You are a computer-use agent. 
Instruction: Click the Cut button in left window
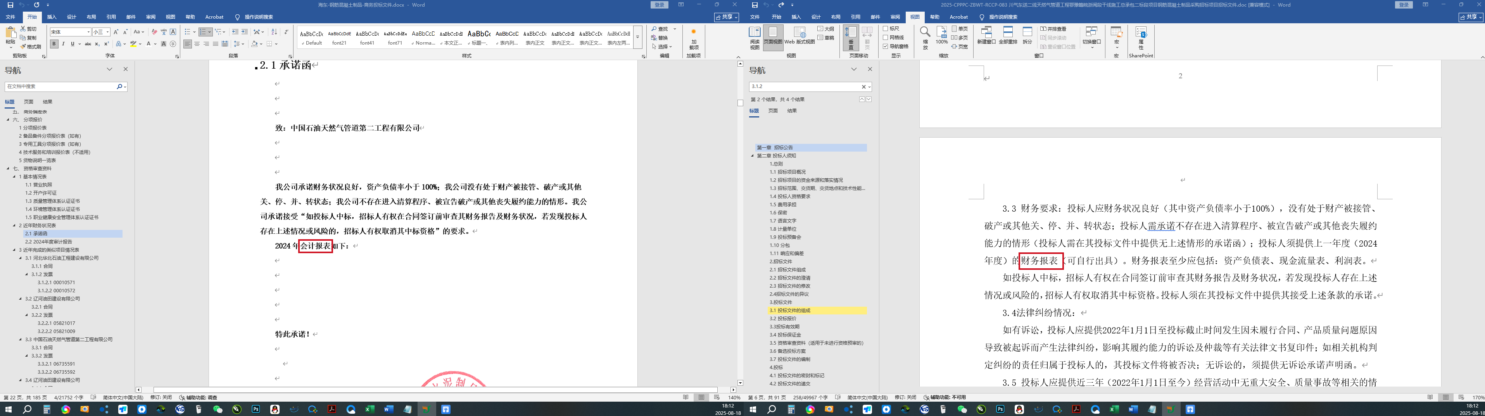(29, 29)
